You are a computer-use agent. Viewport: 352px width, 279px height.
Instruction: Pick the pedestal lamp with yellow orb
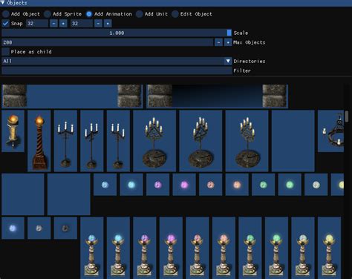click(329, 248)
